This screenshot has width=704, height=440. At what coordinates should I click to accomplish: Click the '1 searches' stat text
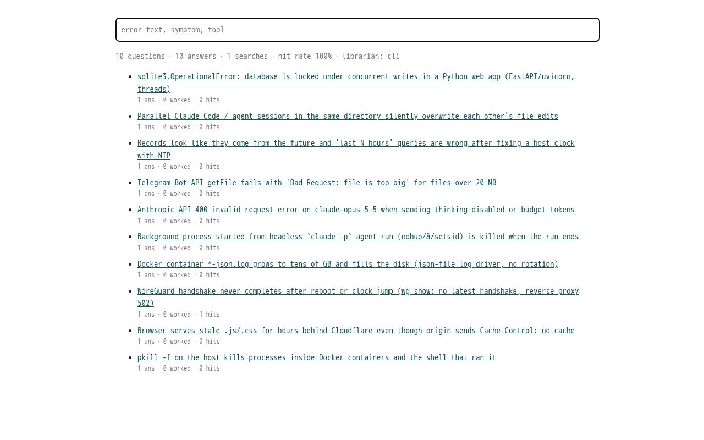point(247,56)
